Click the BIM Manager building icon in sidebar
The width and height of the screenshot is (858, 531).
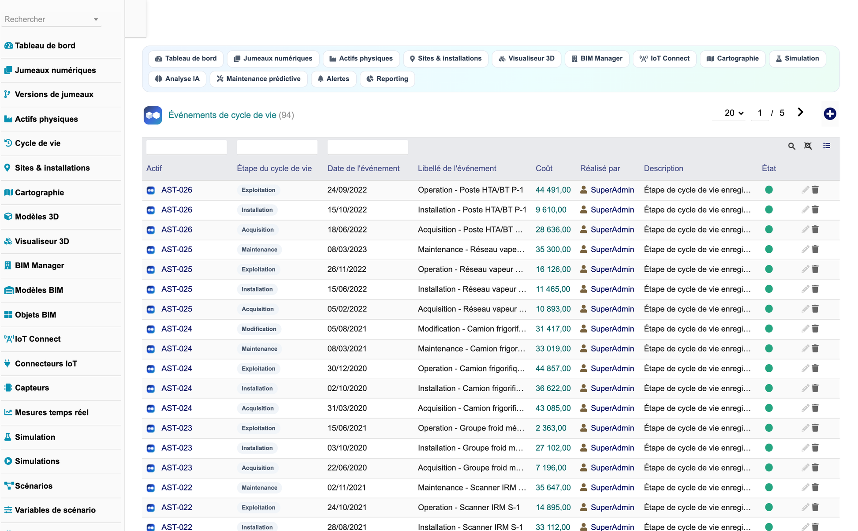pos(8,265)
